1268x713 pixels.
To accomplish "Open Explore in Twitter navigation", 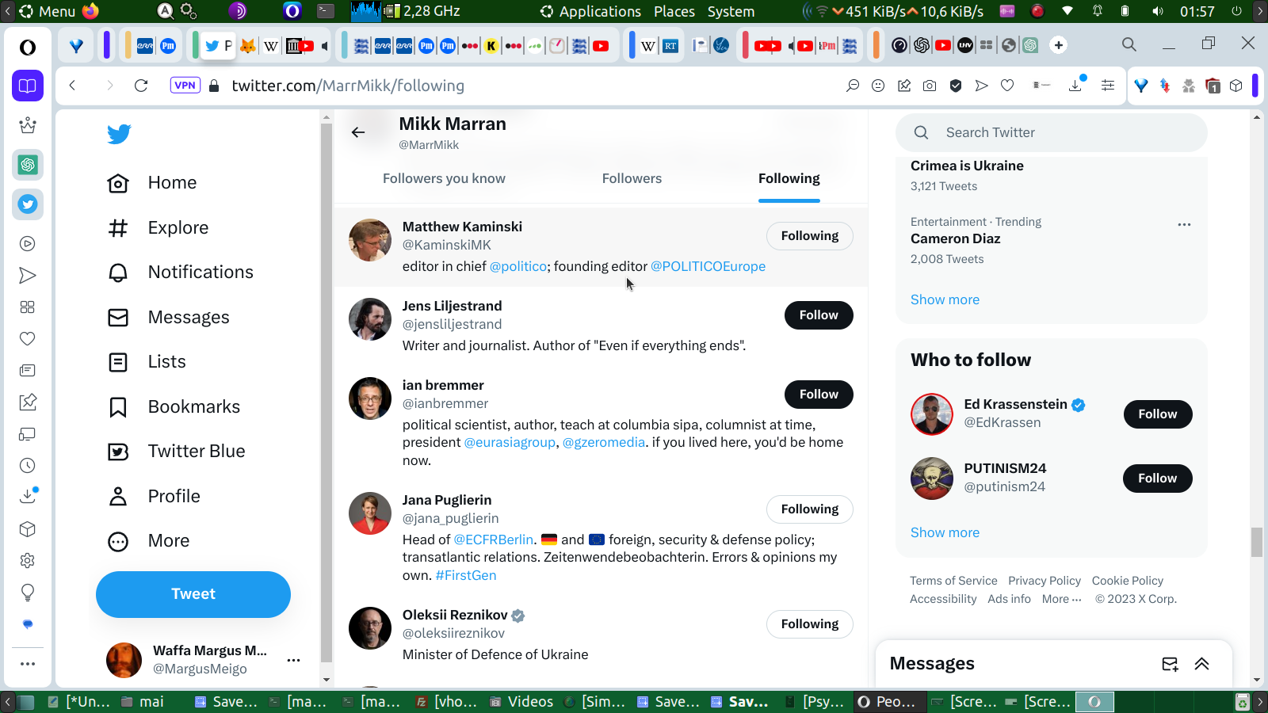I will [158, 228].
